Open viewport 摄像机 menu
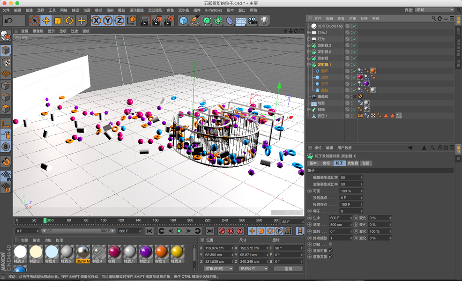462x281 pixels. point(37,31)
